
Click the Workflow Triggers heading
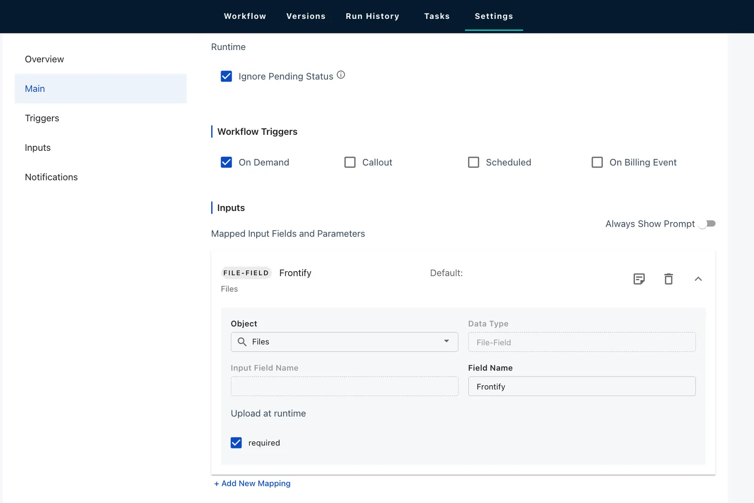pos(257,132)
